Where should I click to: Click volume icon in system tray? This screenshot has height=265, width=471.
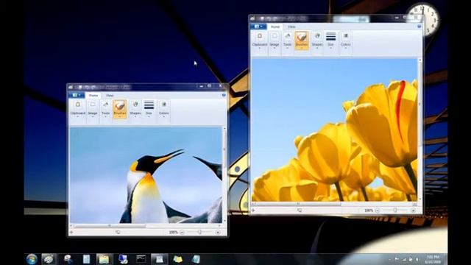(x=417, y=259)
